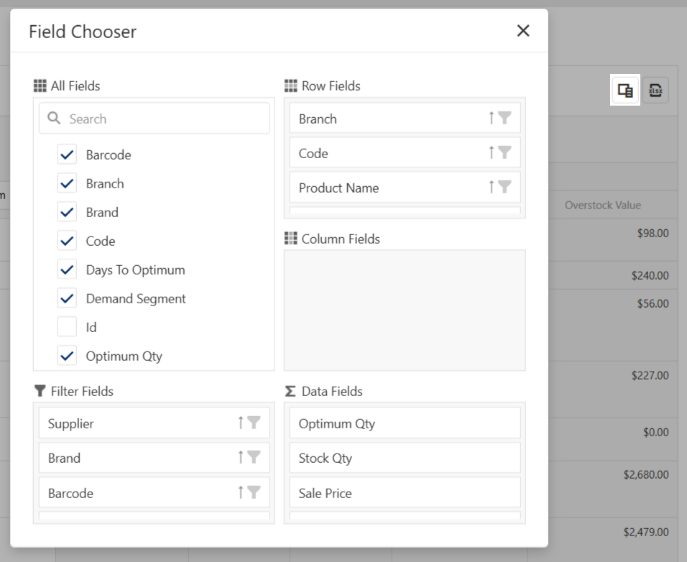Click the sort arrow on Branch row field
Image resolution: width=687 pixels, height=562 pixels.
point(492,118)
